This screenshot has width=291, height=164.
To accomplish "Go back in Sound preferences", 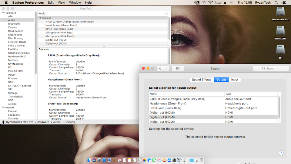I will [x=160, y=68].
